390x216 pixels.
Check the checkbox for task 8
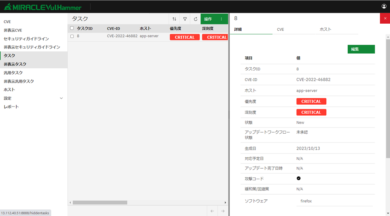coord(72,37)
